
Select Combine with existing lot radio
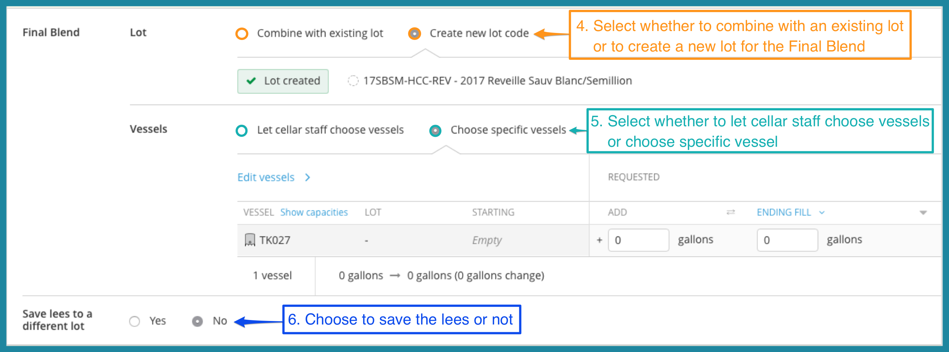[x=242, y=34]
